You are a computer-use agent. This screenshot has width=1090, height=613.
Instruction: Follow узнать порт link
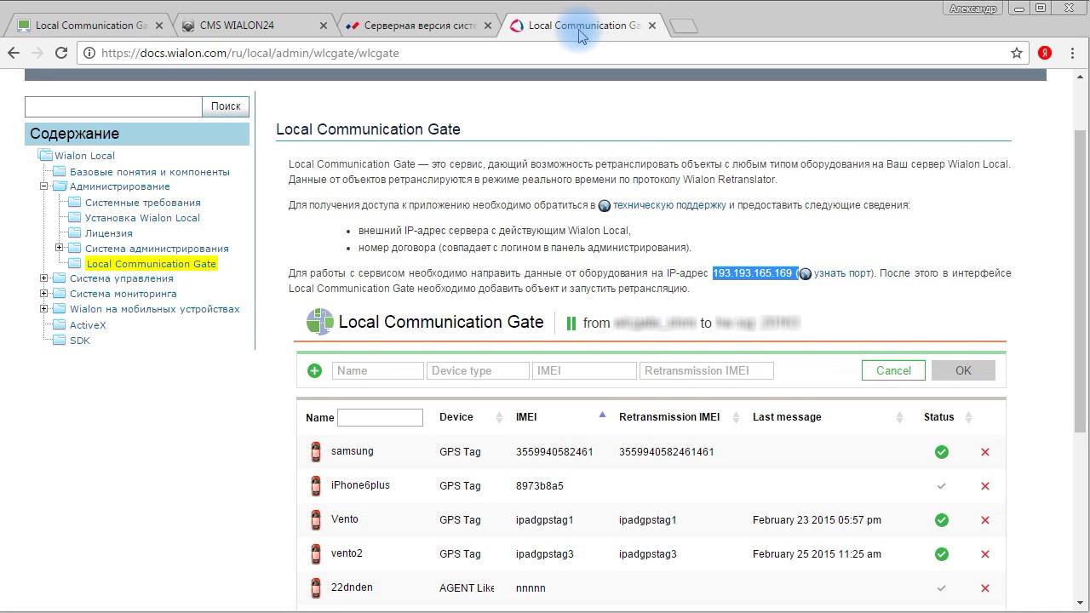(x=842, y=273)
